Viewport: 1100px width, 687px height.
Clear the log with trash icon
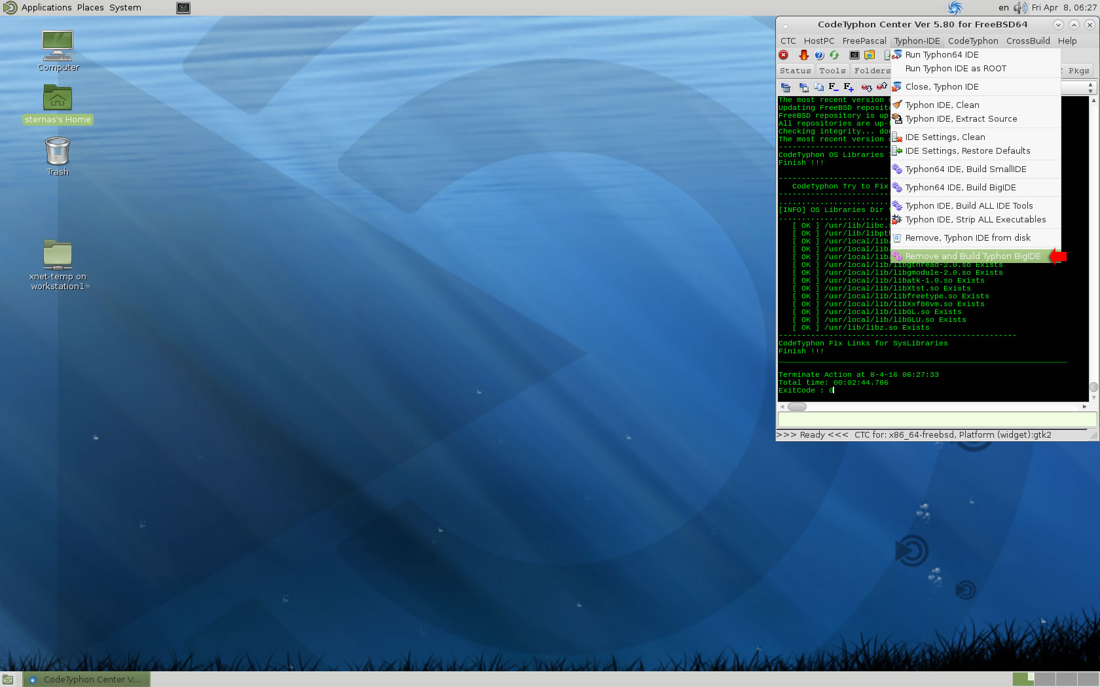click(x=786, y=87)
